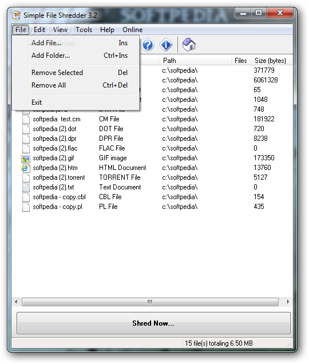Select the softpedia test.cm file name
Image resolution: width=309 pixels, height=364 pixels.
[x=57, y=119]
